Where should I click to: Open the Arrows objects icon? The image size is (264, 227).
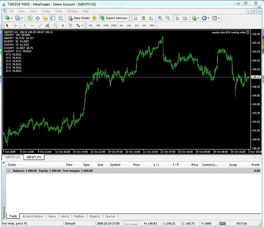(78, 26)
